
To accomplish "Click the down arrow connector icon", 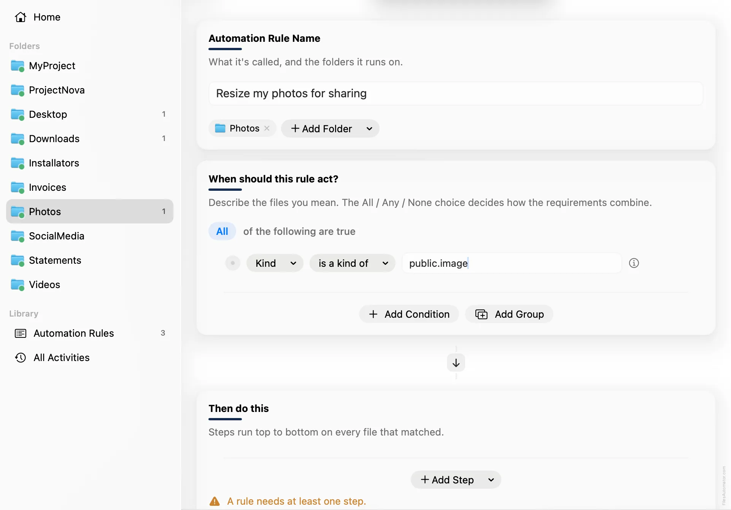I will tap(456, 363).
